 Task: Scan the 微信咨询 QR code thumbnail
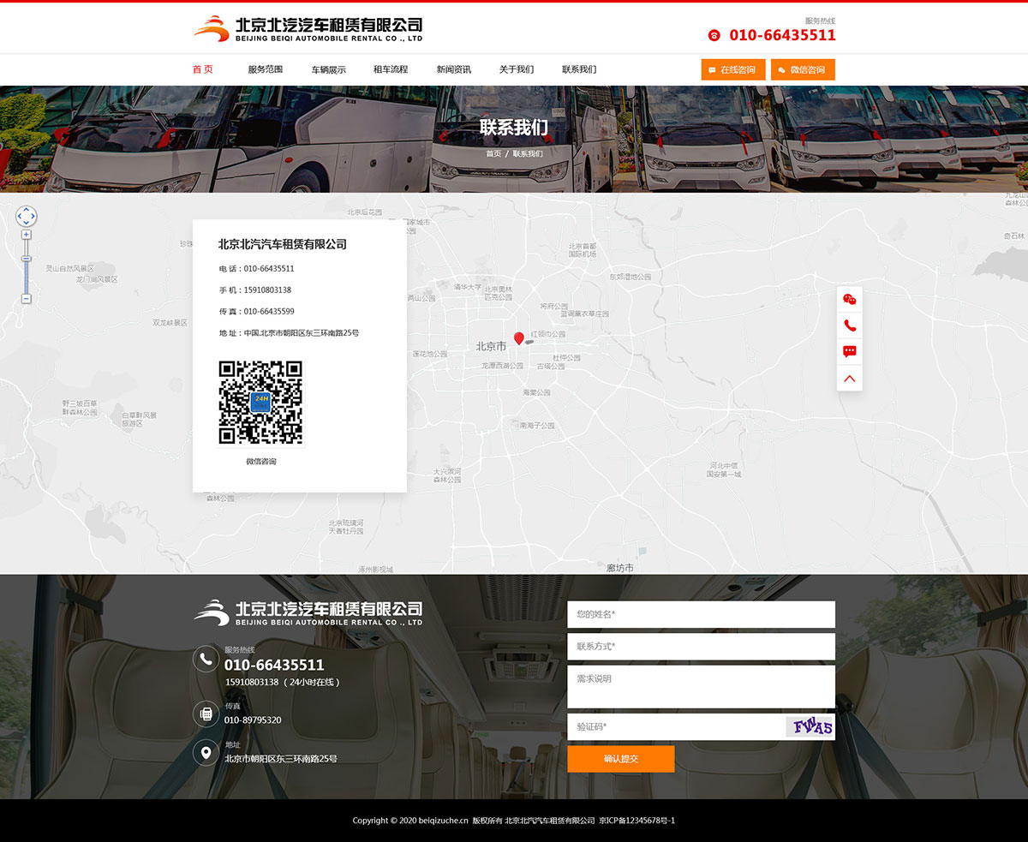[260, 402]
